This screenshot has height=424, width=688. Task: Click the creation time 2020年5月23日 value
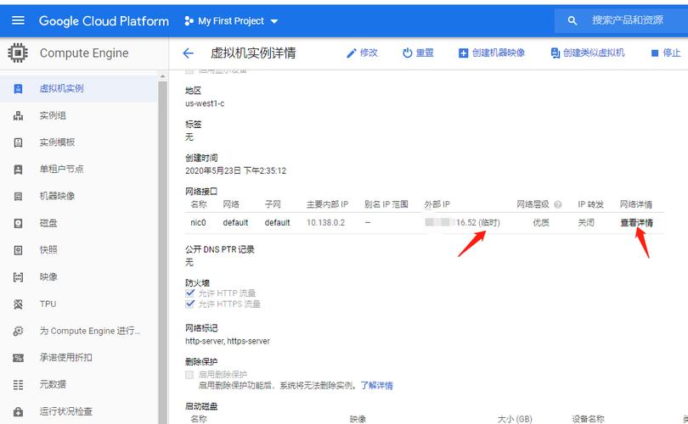235,170
